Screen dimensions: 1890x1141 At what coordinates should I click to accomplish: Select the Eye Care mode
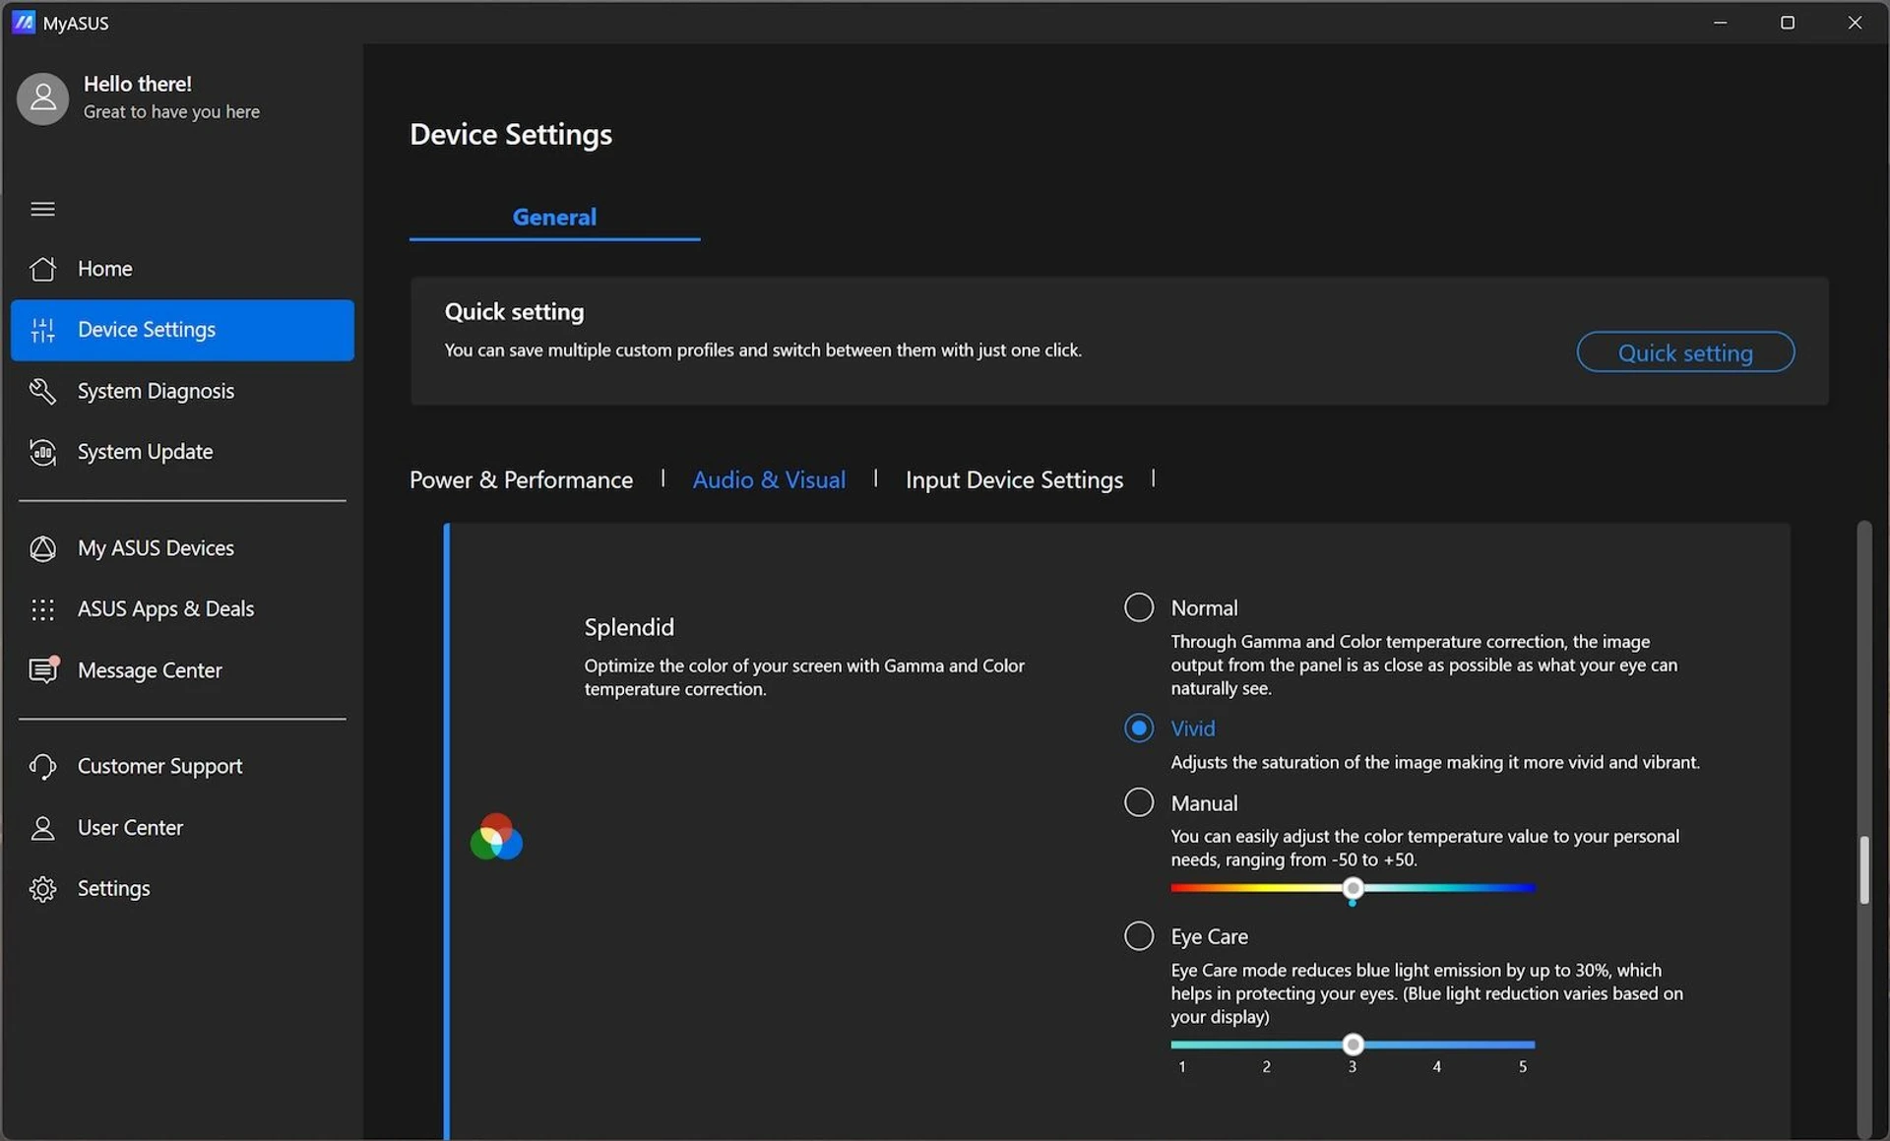(x=1139, y=935)
